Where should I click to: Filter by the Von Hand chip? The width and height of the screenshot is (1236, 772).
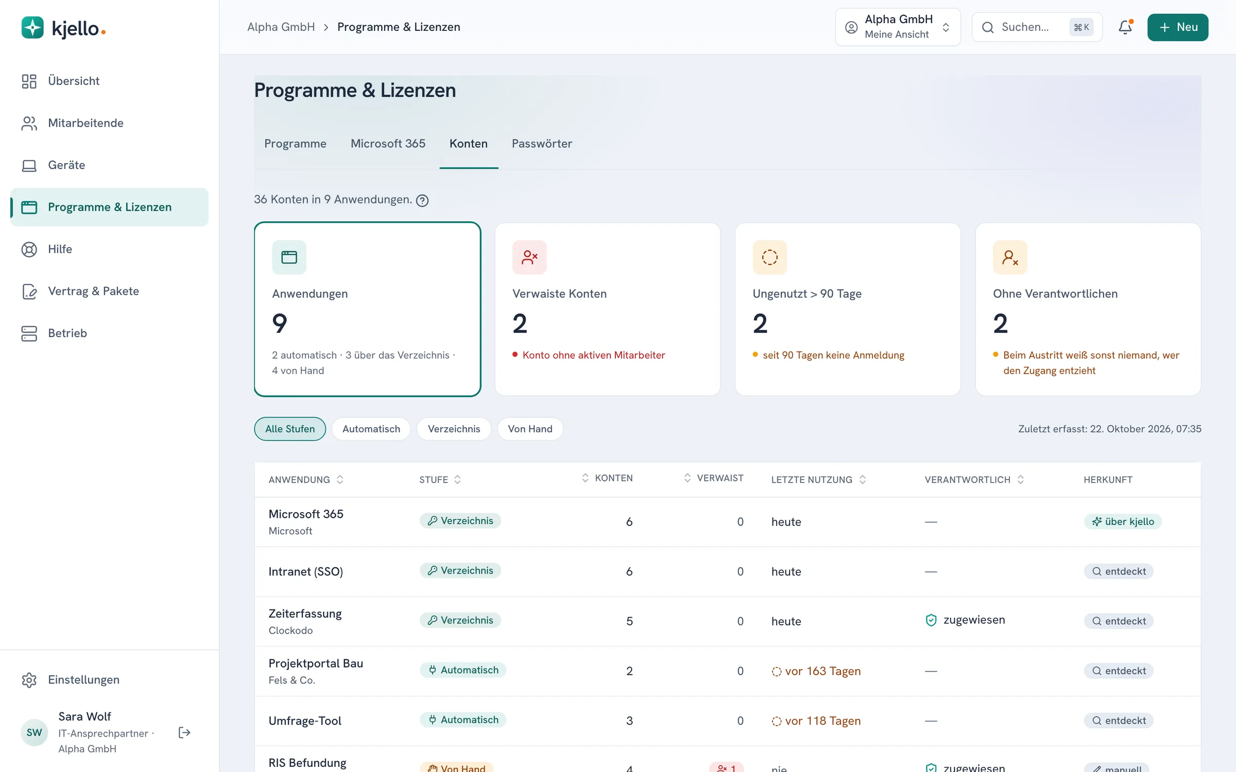[x=530, y=429]
